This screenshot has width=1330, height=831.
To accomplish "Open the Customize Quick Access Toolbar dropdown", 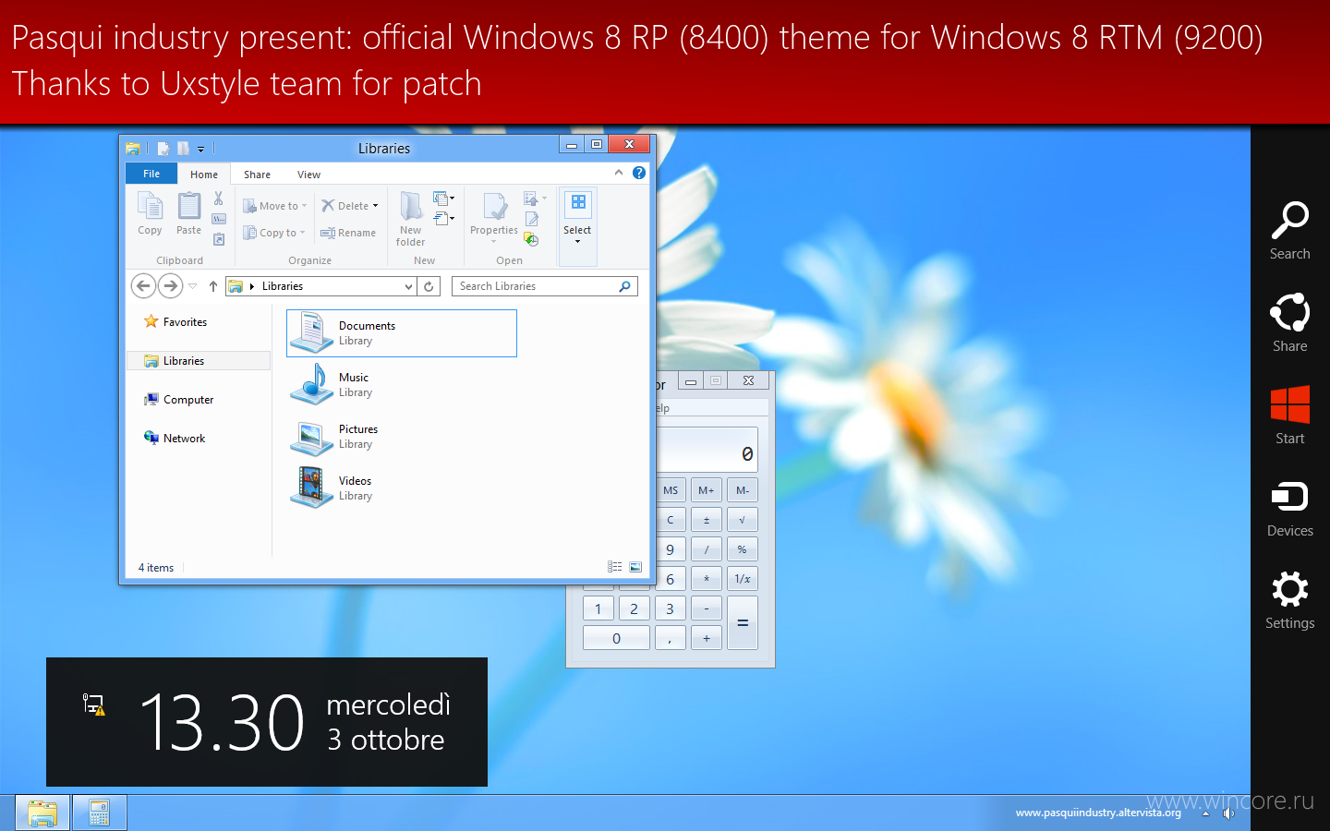I will click(200, 149).
